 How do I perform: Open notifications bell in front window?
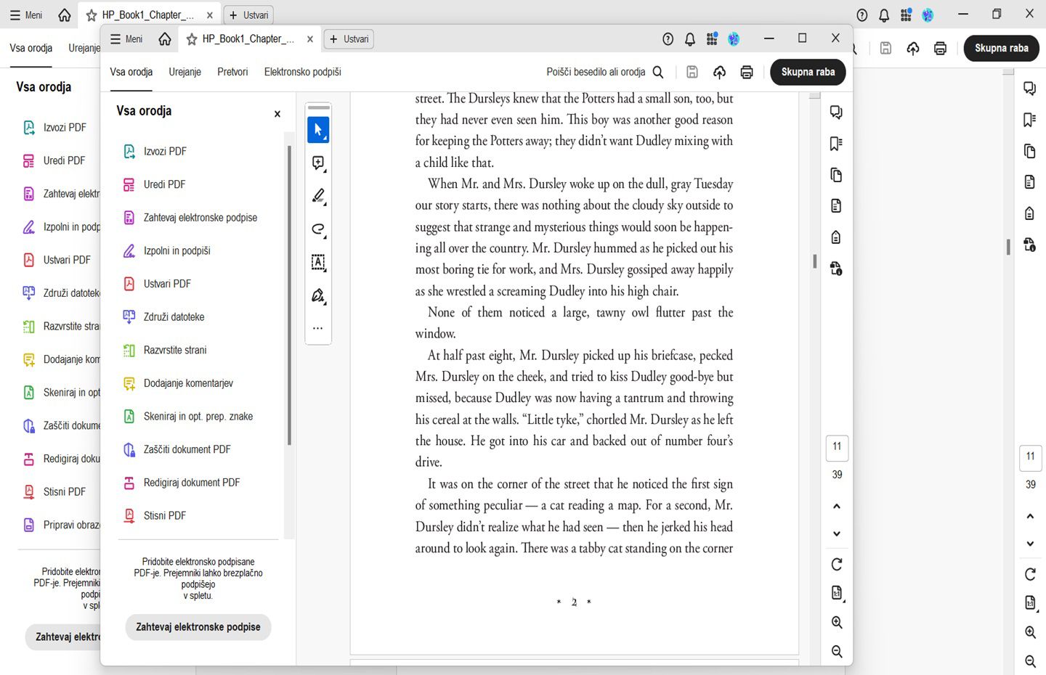click(690, 39)
